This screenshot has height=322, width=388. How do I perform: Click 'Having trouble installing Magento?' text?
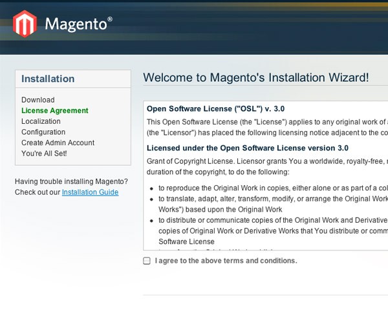[x=71, y=181]
